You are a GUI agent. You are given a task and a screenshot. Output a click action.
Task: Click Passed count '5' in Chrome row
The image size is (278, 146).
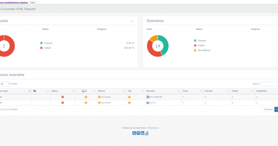[205, 97]
